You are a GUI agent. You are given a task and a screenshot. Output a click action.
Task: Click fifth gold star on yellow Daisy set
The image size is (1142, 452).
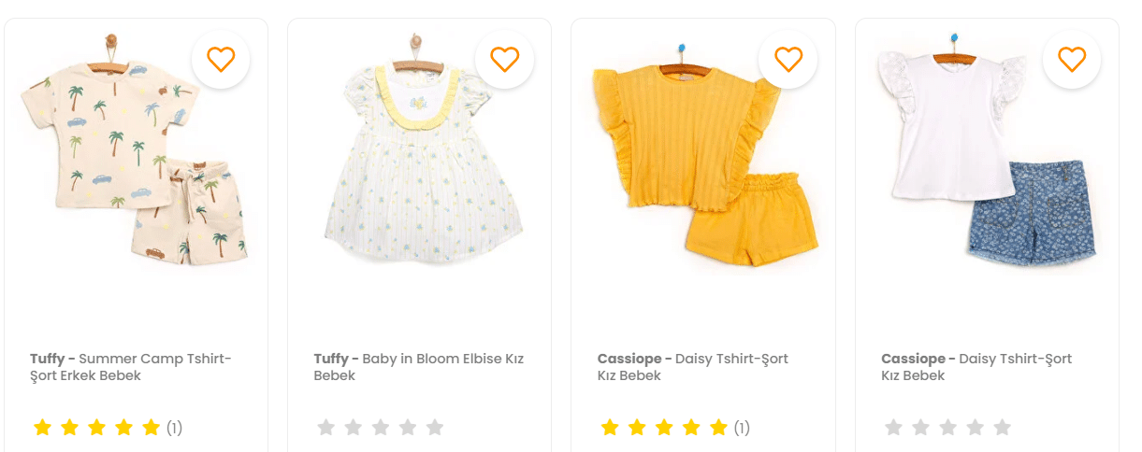tap(718, 428)
